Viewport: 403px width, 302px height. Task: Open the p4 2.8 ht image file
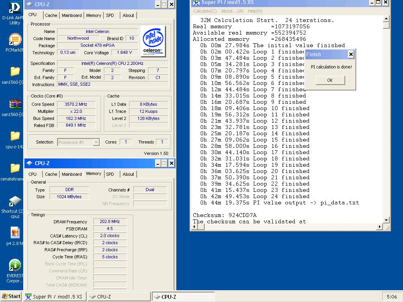tap(15, 233)
